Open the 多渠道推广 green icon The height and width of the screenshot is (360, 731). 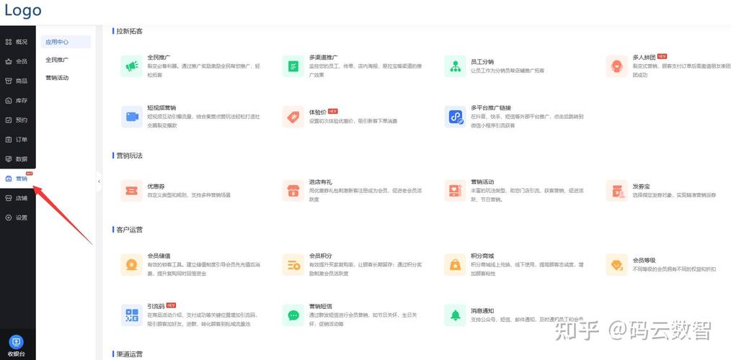[293, 66]
